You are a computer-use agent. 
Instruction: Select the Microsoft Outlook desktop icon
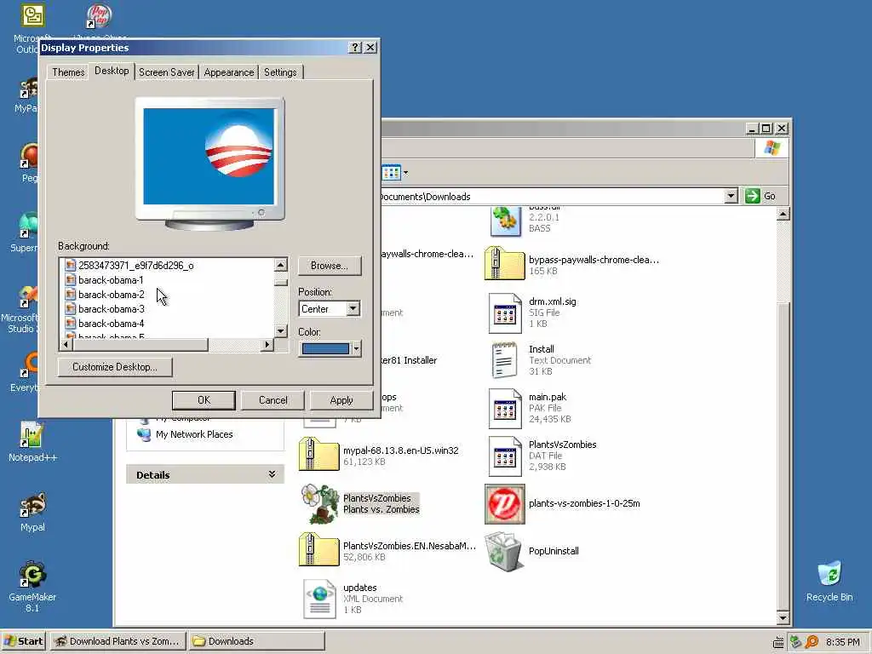33,15
